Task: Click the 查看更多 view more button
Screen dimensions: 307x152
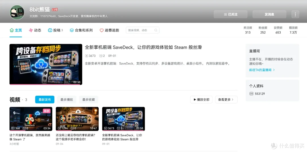Action: pos(226,99)
